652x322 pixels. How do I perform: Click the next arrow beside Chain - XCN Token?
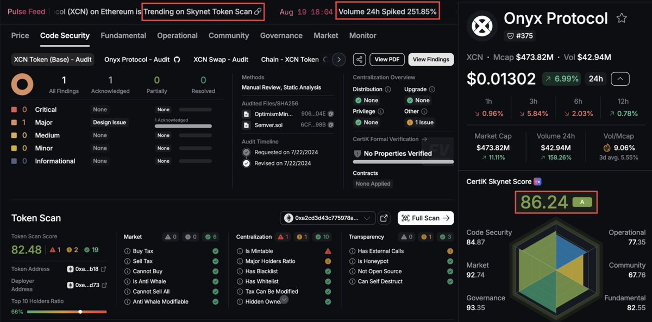(x=338, y=59)
